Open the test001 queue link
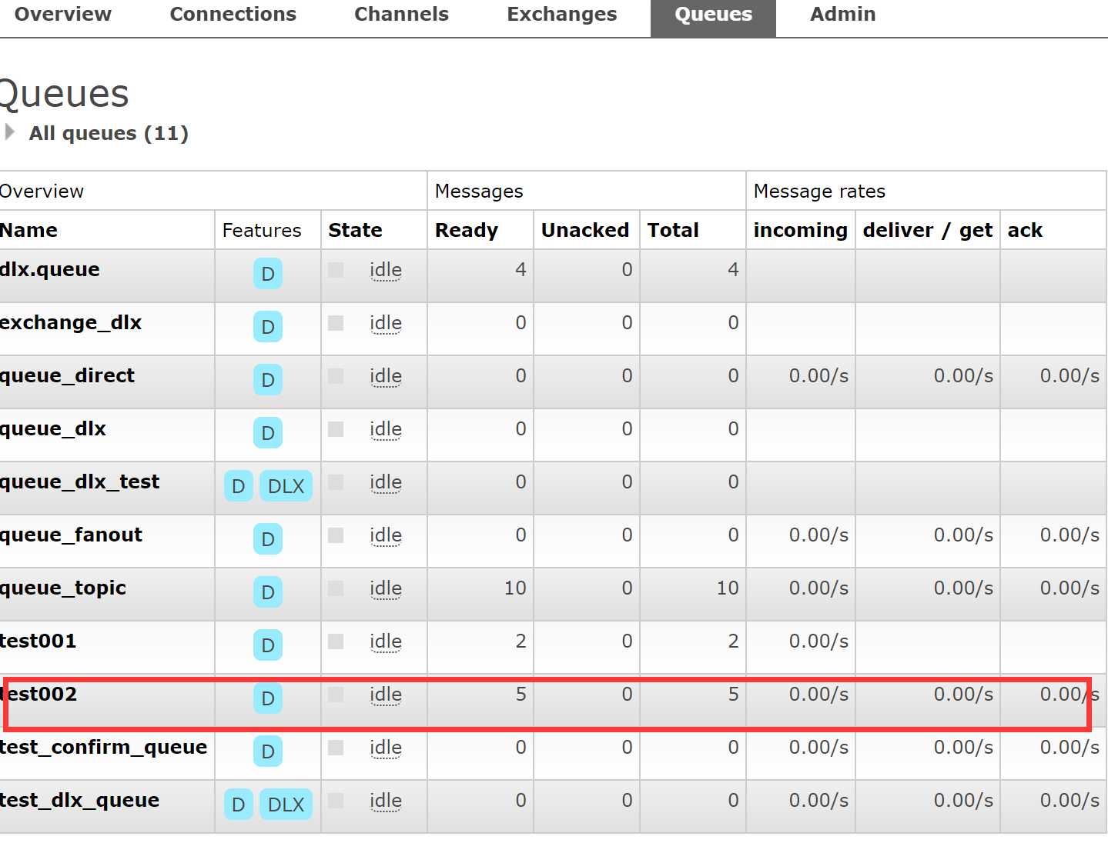 pos(38,641)
